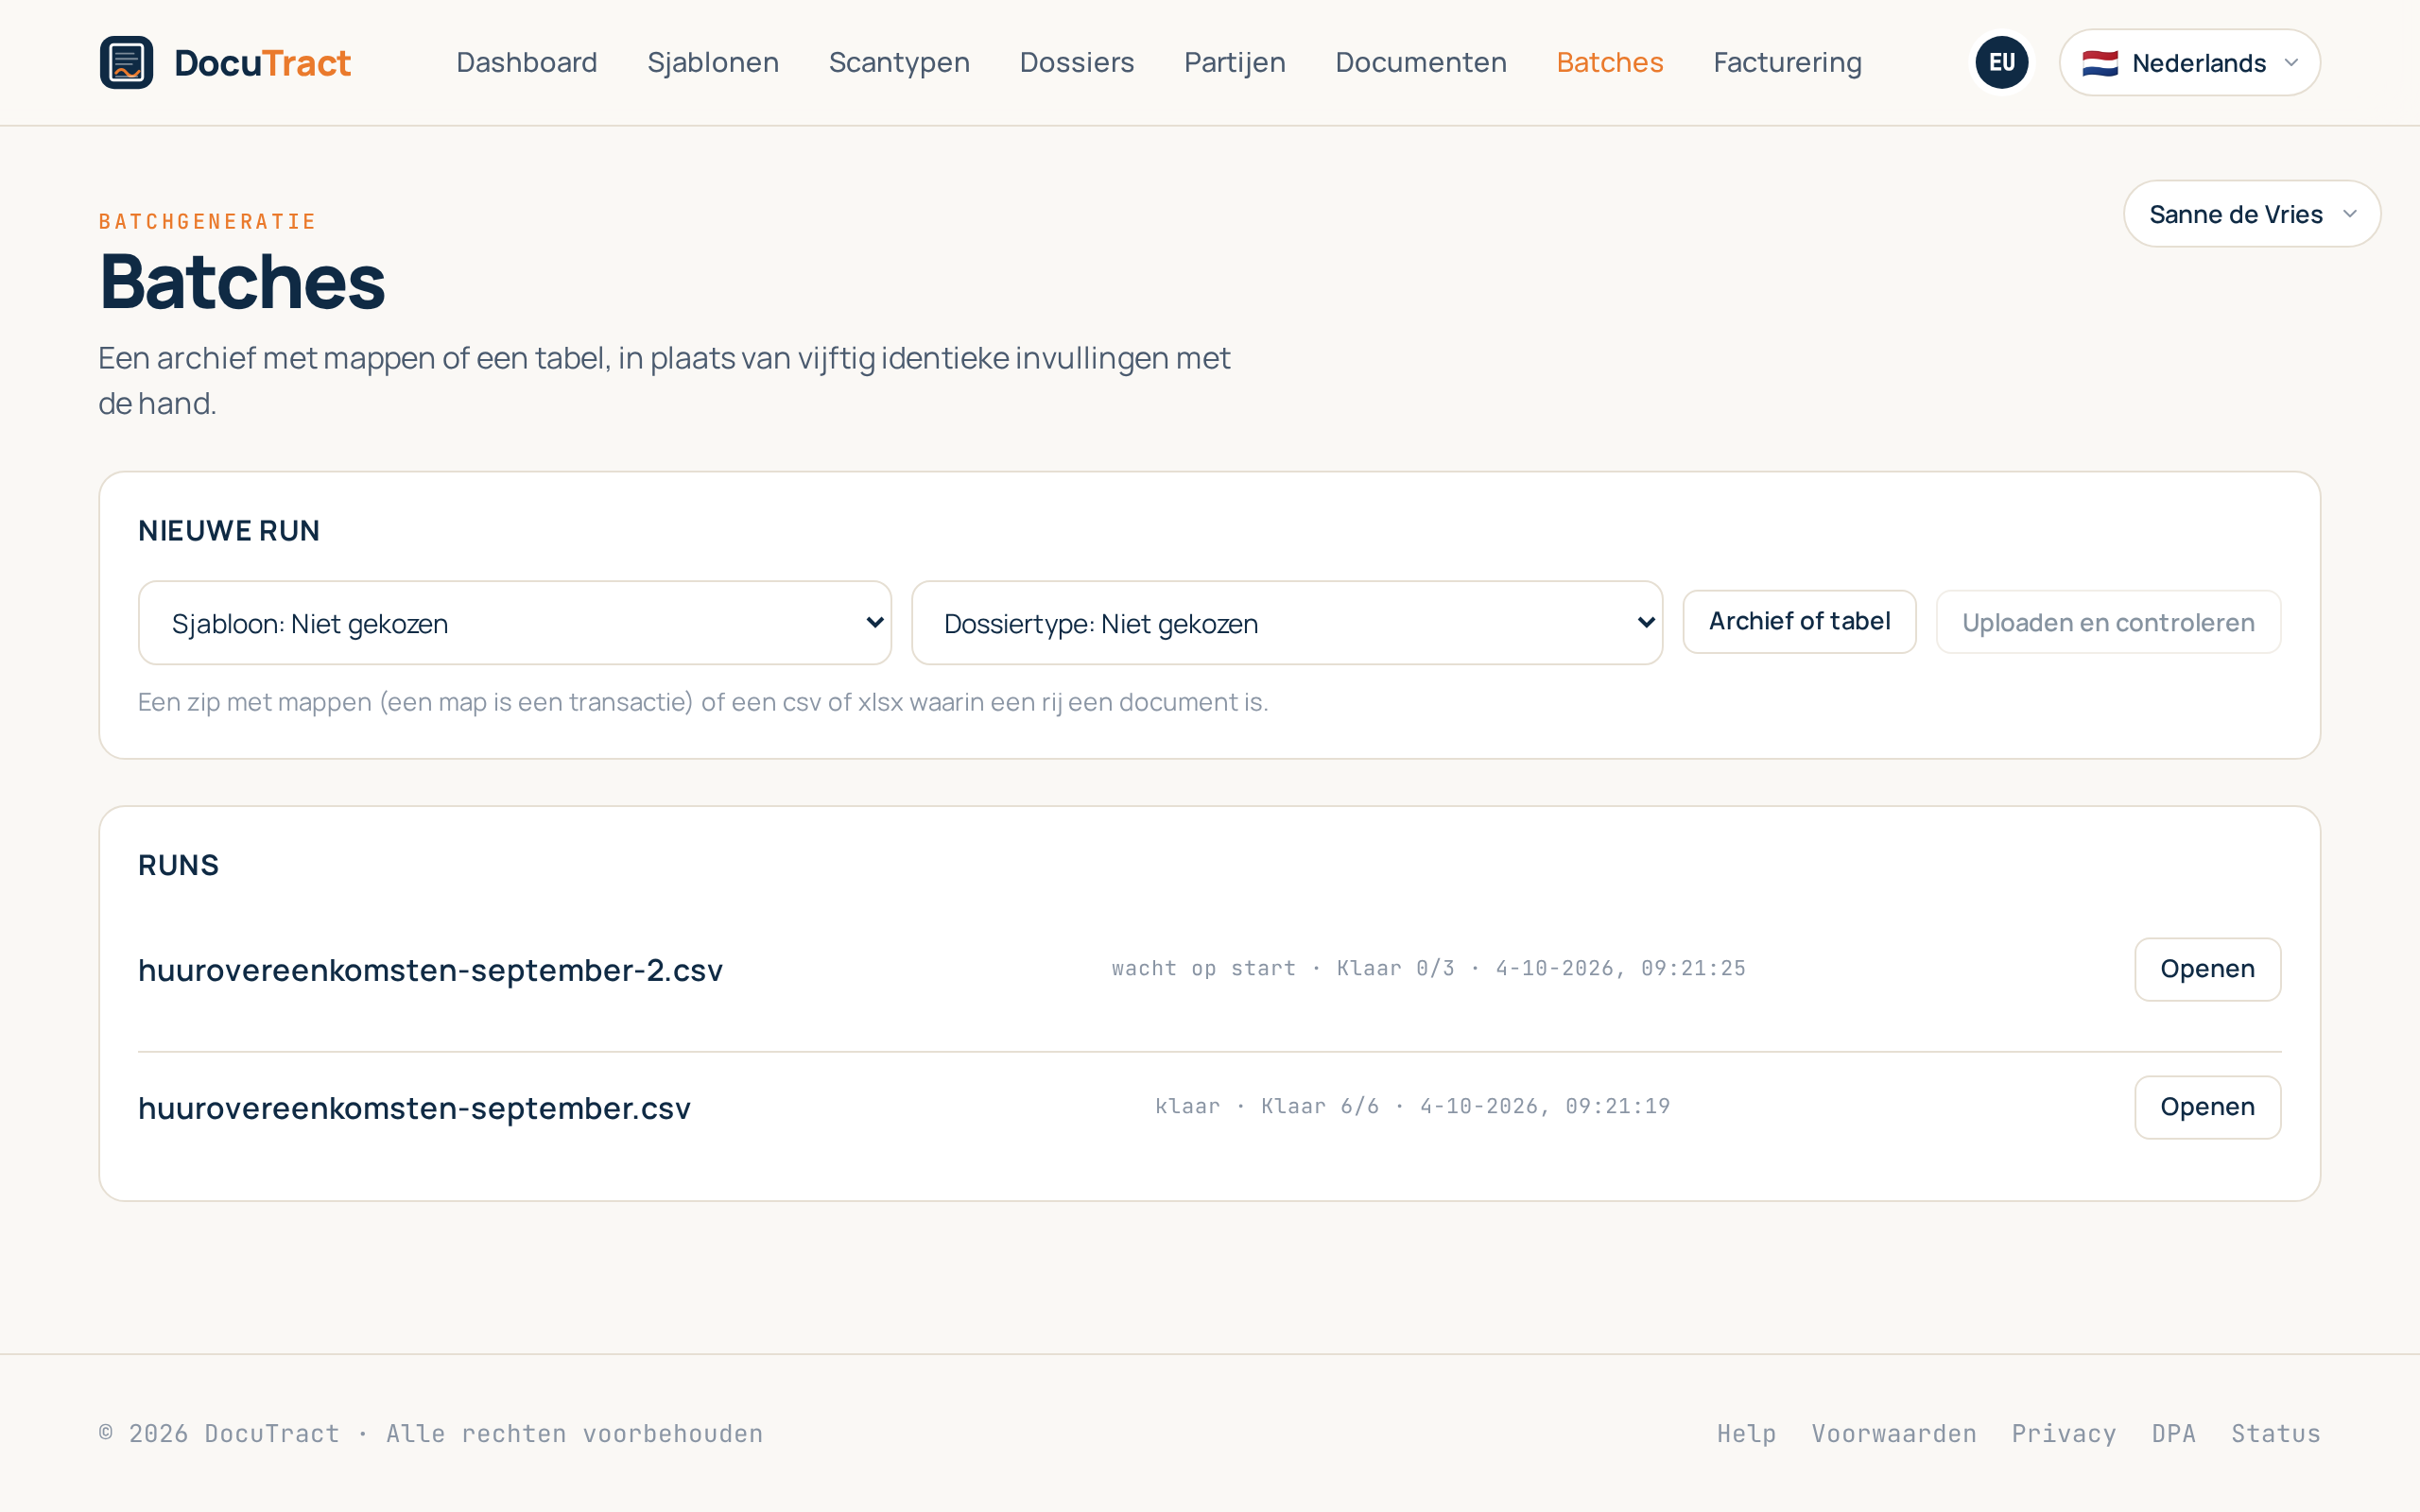Open the Sjablonen nav item
The height and width of the screenshot is (1512, 2420).
(713, 62)
